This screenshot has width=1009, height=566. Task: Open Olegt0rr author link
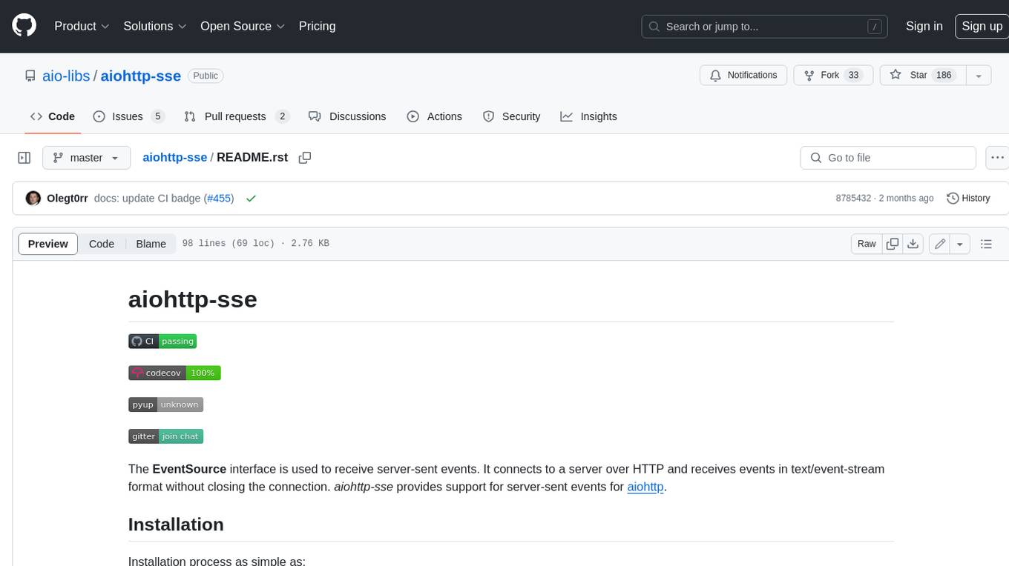[68, 199]
